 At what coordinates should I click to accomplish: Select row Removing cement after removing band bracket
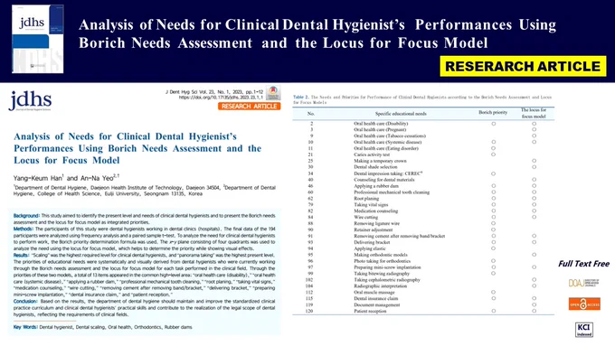coord(423,236)
